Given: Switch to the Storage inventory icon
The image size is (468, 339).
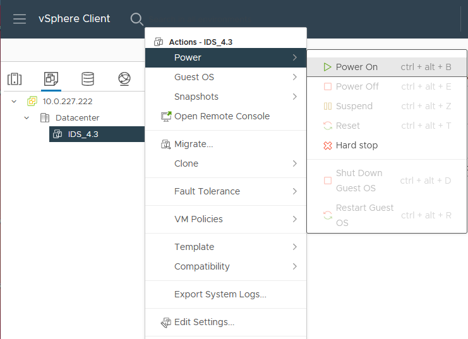Looking at the screenshot, I should [x=88, y=79].
